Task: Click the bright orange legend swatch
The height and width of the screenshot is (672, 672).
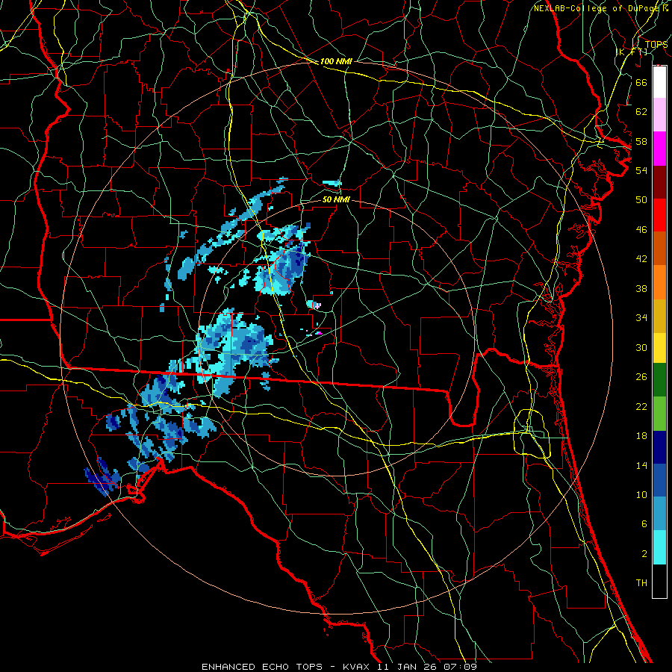Action: coord(659,281)
